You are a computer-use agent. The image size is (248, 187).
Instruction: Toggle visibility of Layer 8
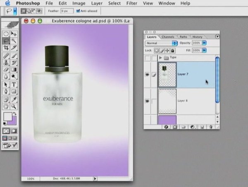tap(148, 101)
